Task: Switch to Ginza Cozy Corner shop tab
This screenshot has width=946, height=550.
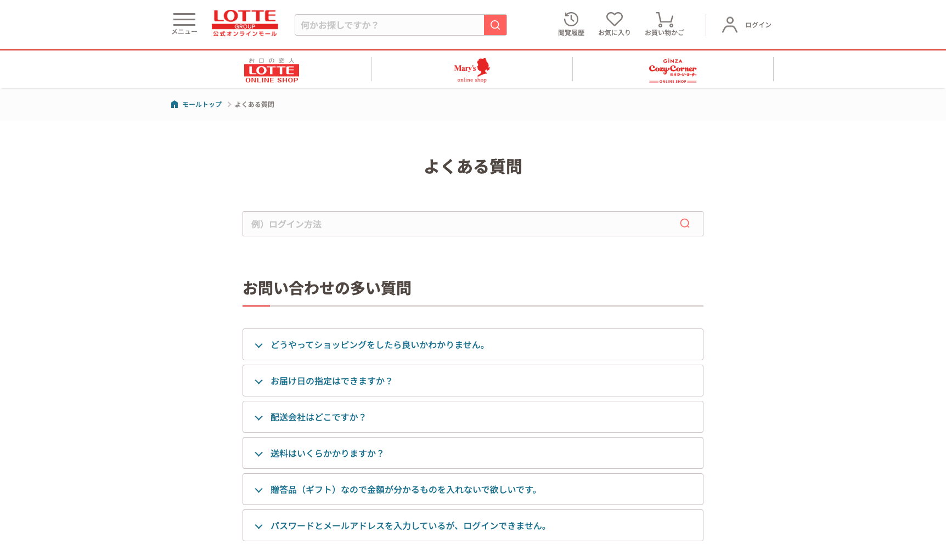Action: (x=672, y=70)
